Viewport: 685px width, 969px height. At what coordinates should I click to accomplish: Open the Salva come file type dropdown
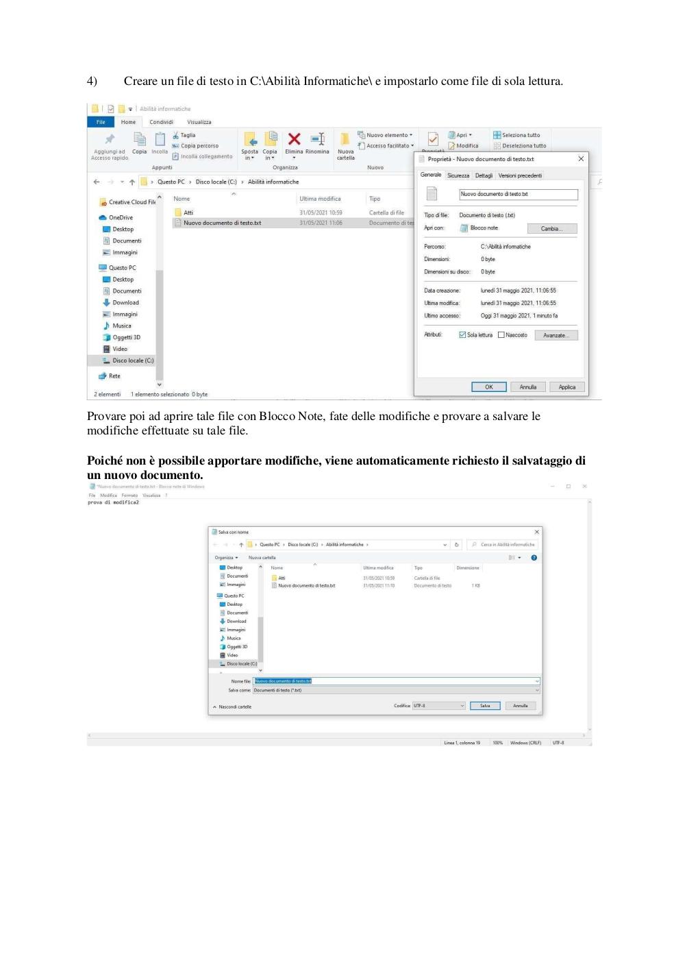[397, 690]
